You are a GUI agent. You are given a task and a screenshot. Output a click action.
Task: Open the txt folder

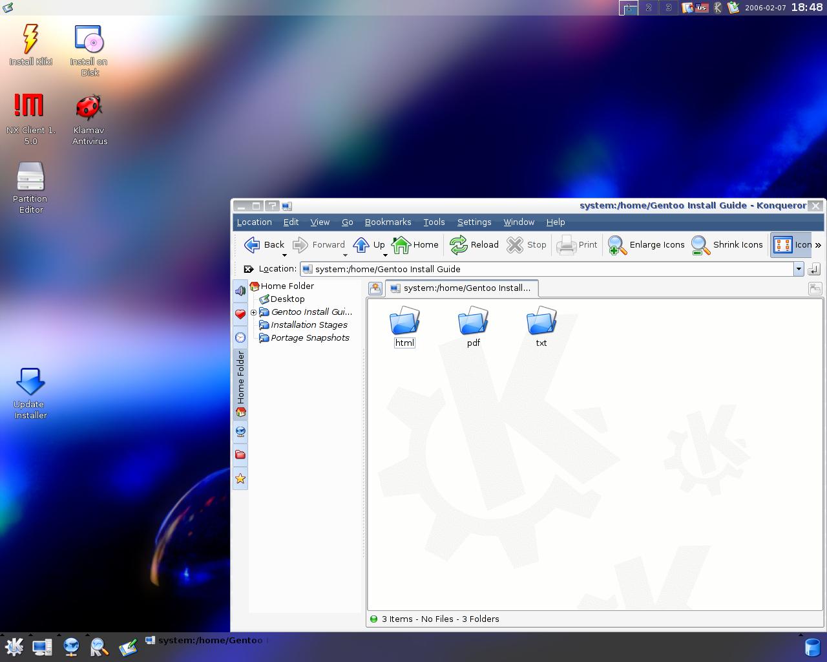(541, 328)
